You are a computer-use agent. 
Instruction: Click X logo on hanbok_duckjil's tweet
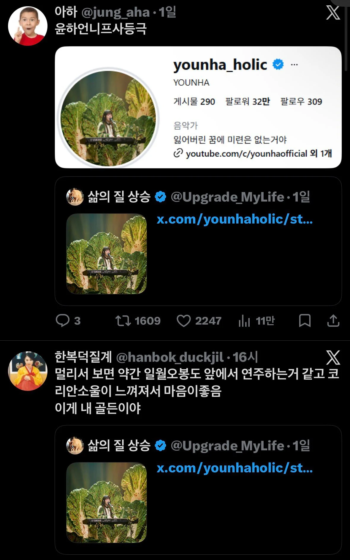(x=333, y=357)
